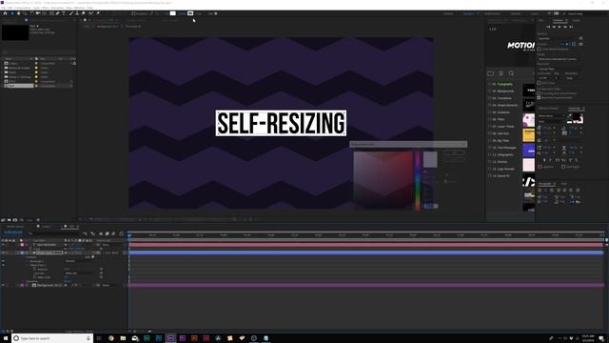This screenshot has height=343, width=609.
Task: Click the red color field in picker
Action: (383, 180)
